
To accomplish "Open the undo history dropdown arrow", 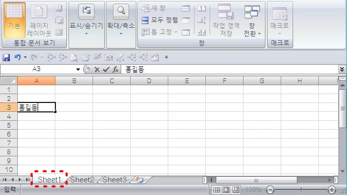I will [x=25, y=58].
